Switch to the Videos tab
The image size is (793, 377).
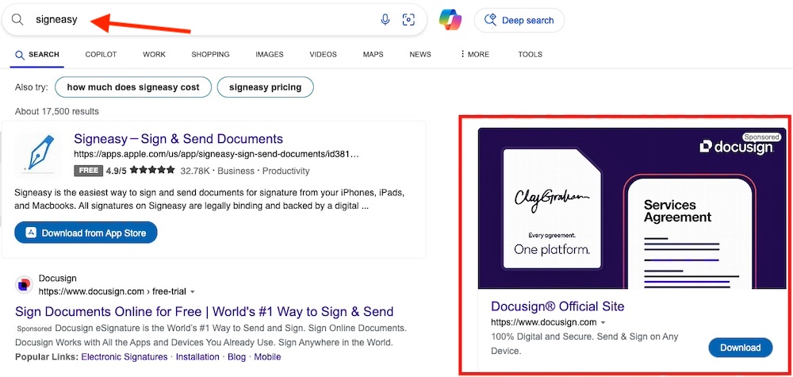tap(323, 55)
